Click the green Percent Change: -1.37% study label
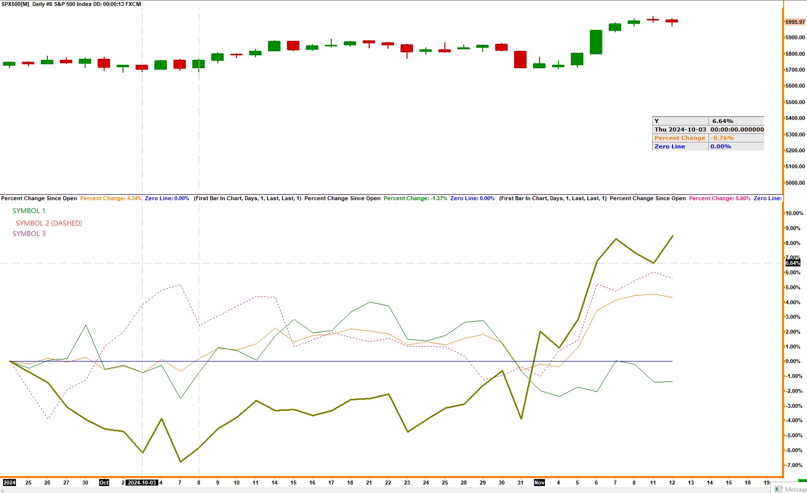Viewport: 807px width, 493px height. (415, 198)
